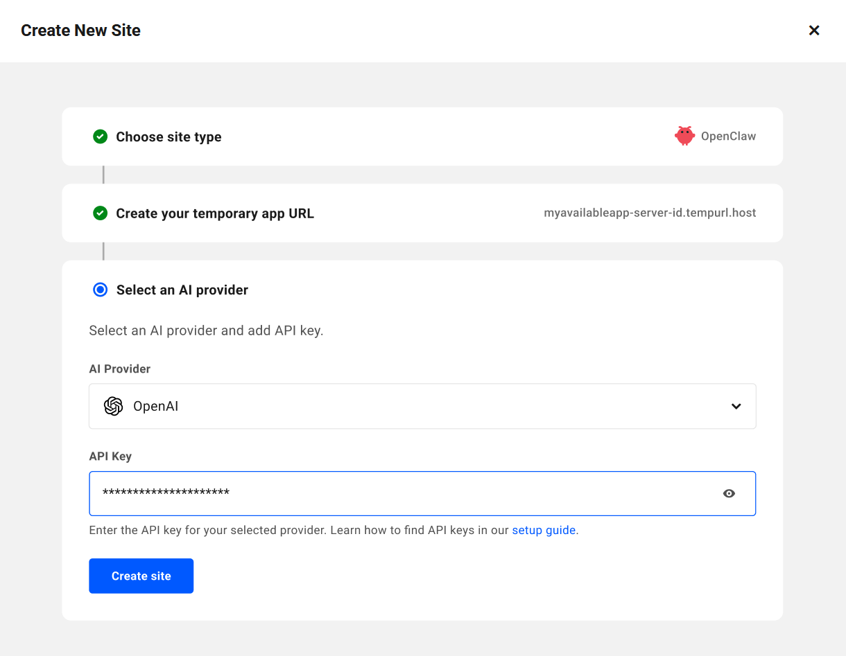Click the OpenAI text in the dropdown
Viewport: 846px width, 656px height.
pyautogui.click(x=155, y=406)
